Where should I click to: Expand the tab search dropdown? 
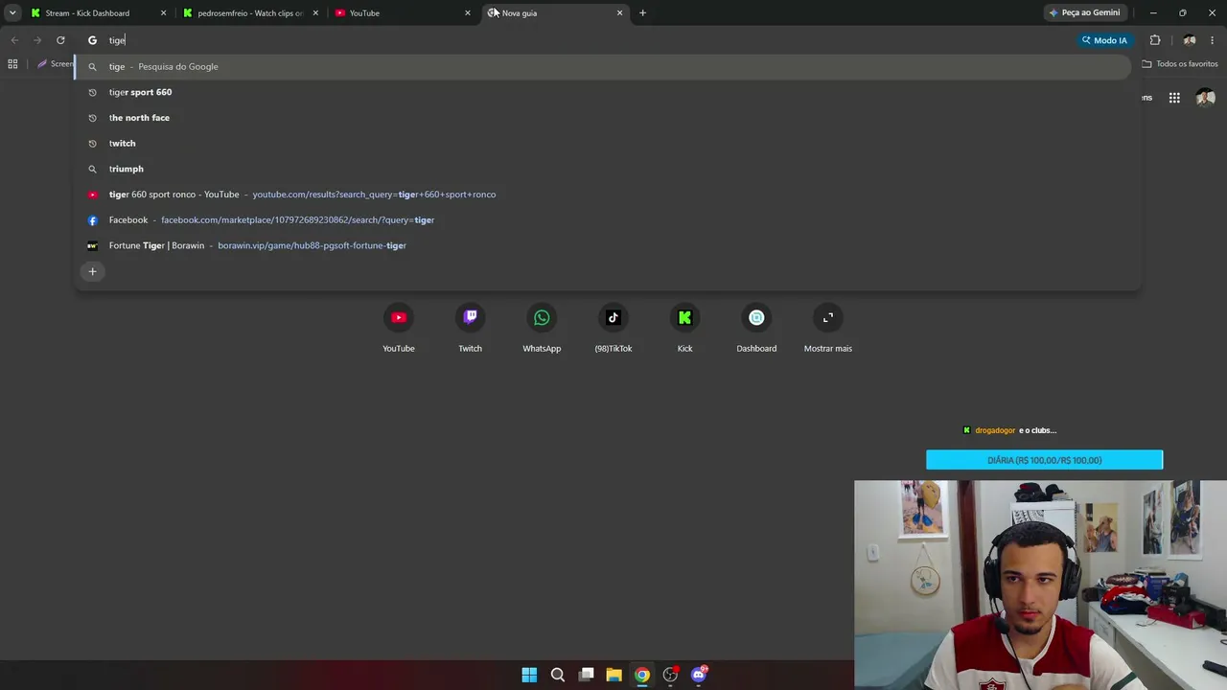pyautogui.click(x=12, y=13)
